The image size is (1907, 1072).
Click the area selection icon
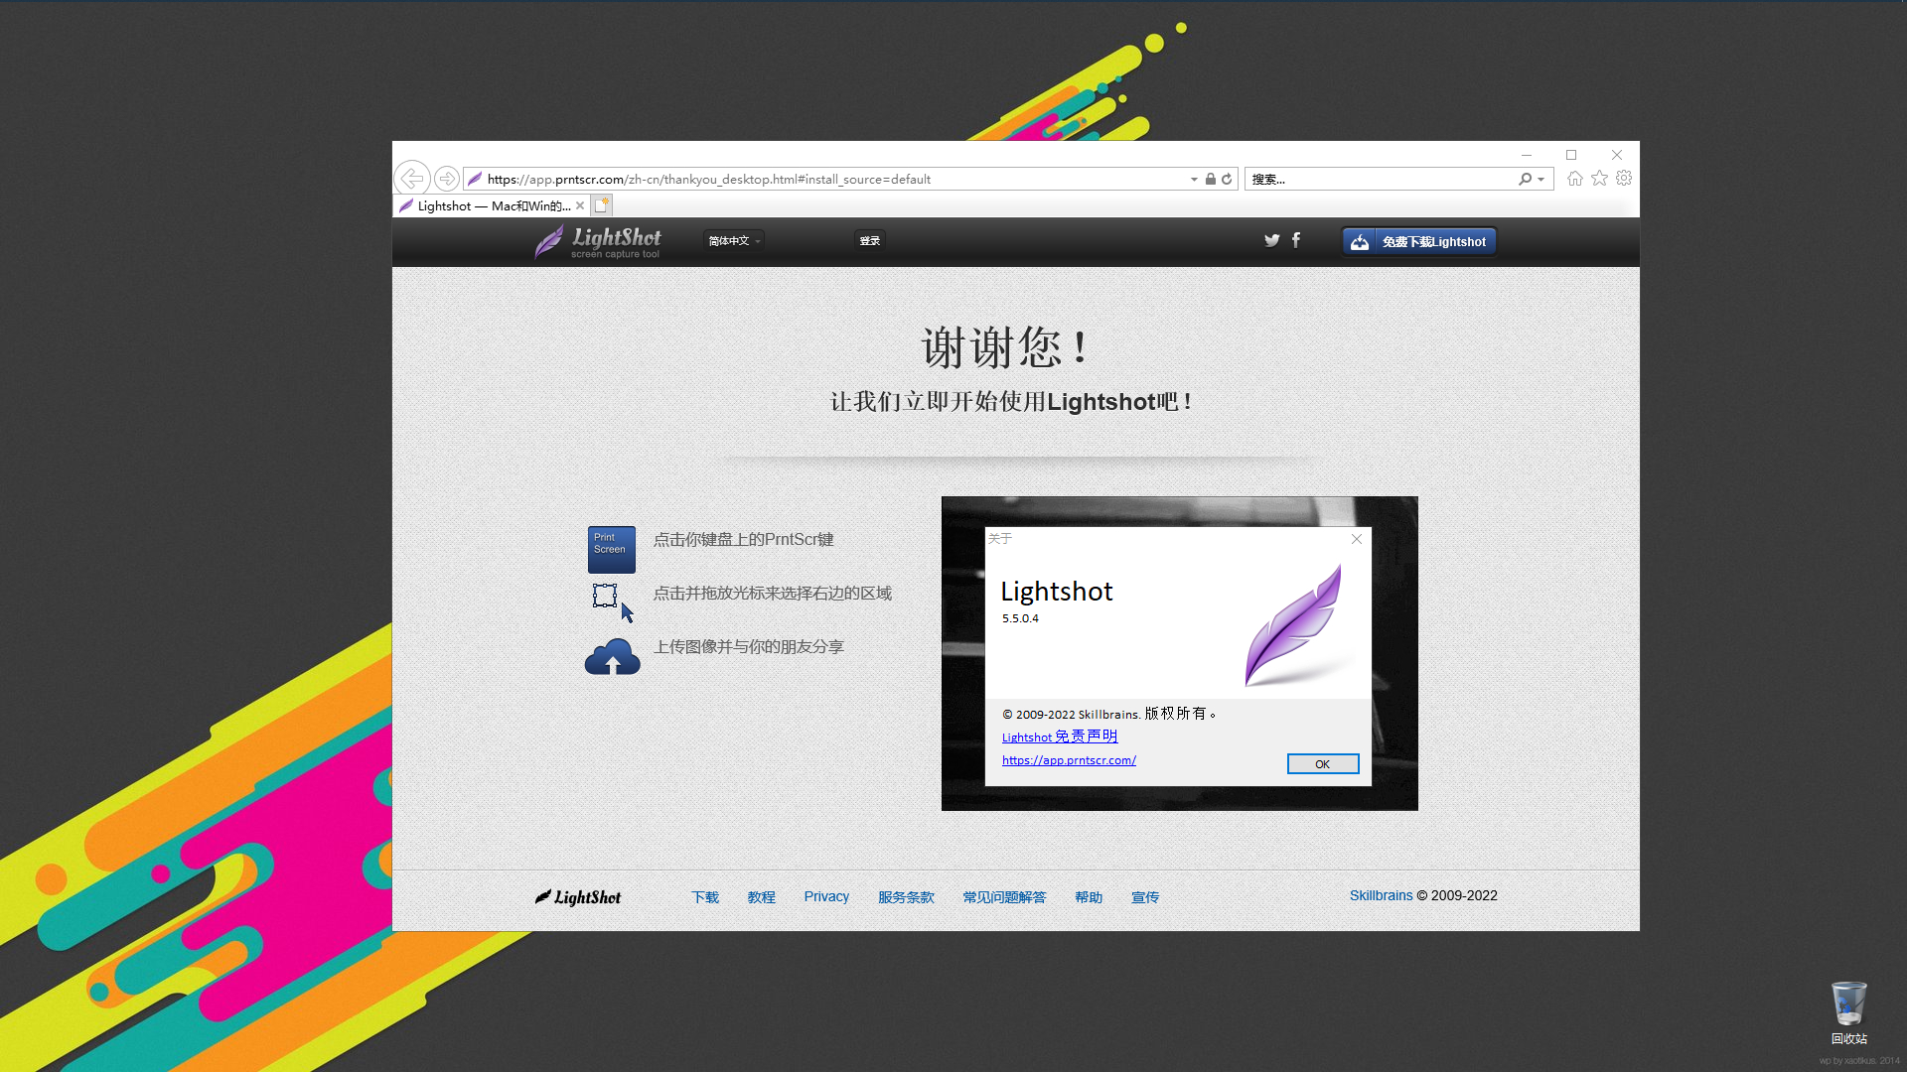point(605,595)
